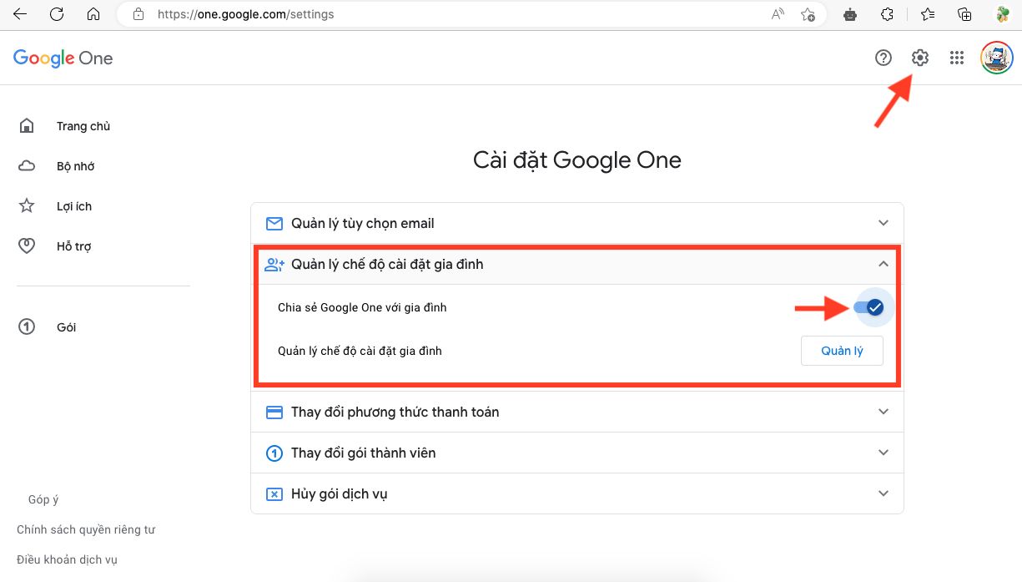The height and width of the screenshot is (582, 1022).
Task: Expand the Hủy gói dịch vụ section
Action: (x=884, y=493)
